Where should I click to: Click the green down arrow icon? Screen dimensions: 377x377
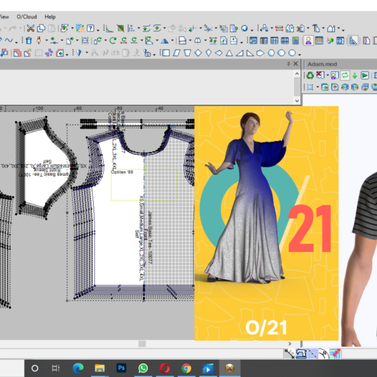pyautogui.click(x=354, y=75)
